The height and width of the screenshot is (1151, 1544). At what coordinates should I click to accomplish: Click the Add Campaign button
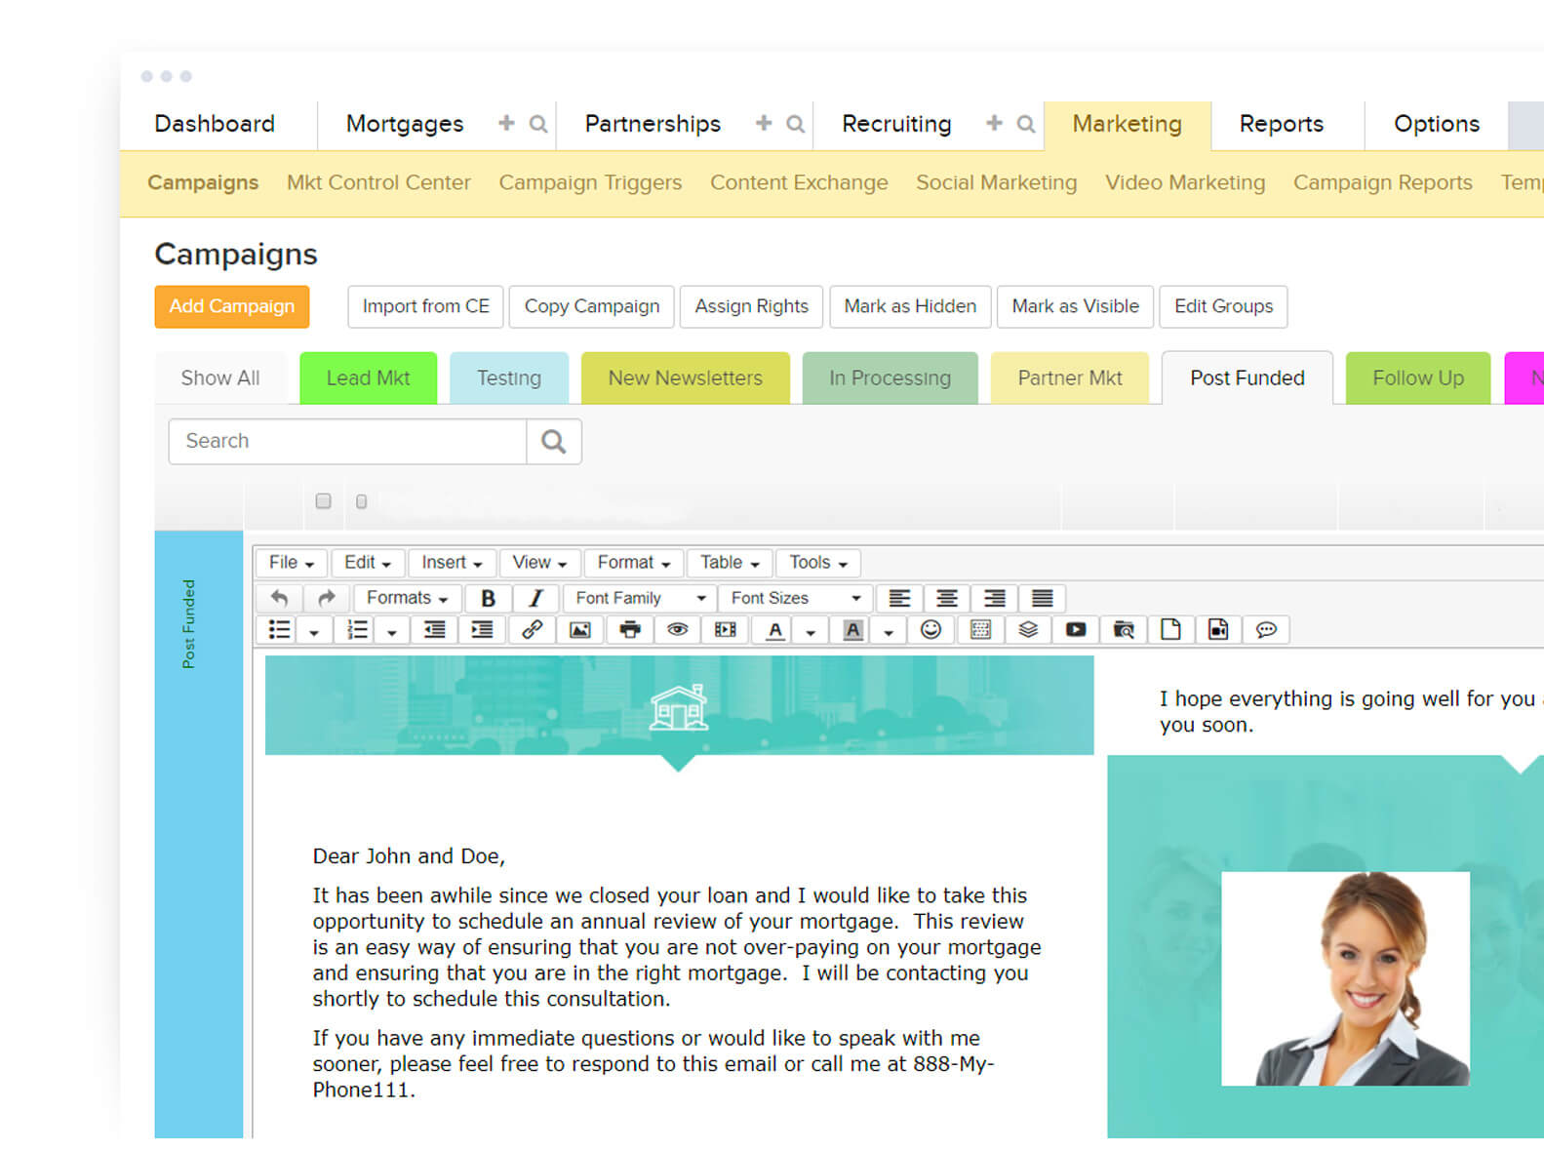232,306
